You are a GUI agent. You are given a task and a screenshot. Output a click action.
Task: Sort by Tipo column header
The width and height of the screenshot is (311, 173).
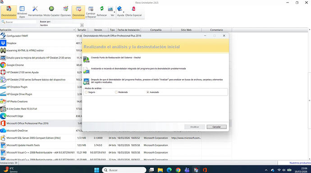coord(112,30)
